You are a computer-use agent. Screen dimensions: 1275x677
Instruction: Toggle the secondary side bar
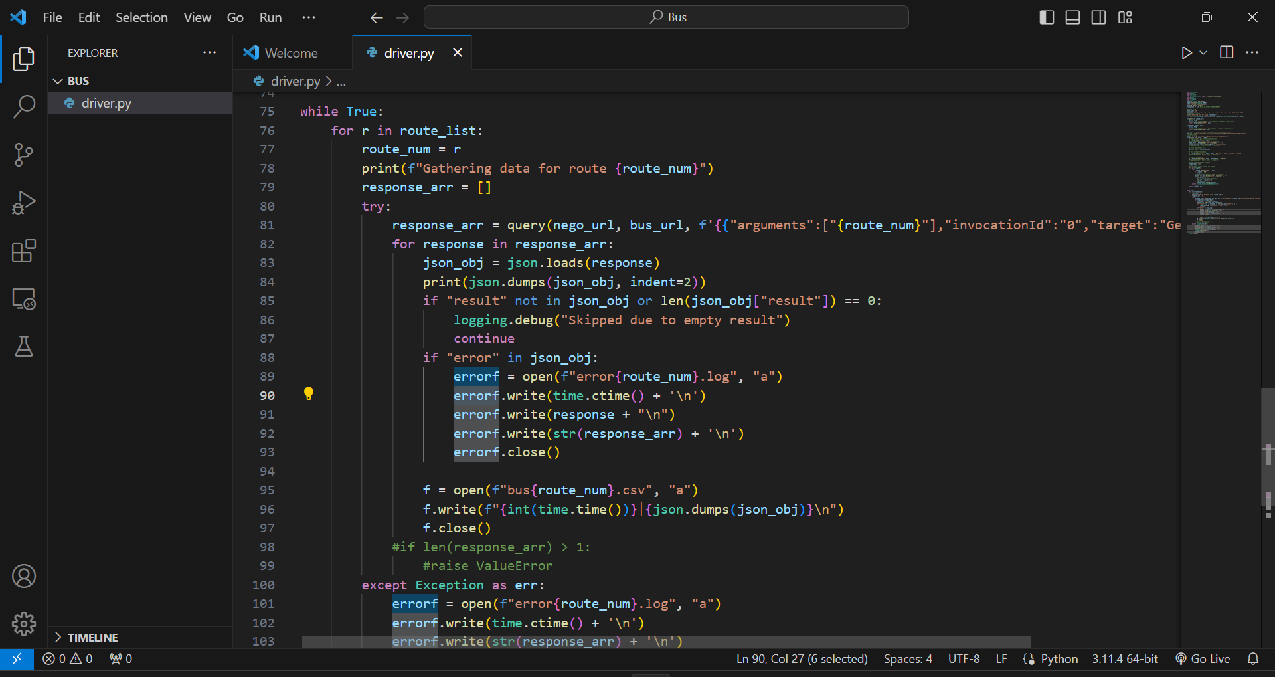(1099, 17)
